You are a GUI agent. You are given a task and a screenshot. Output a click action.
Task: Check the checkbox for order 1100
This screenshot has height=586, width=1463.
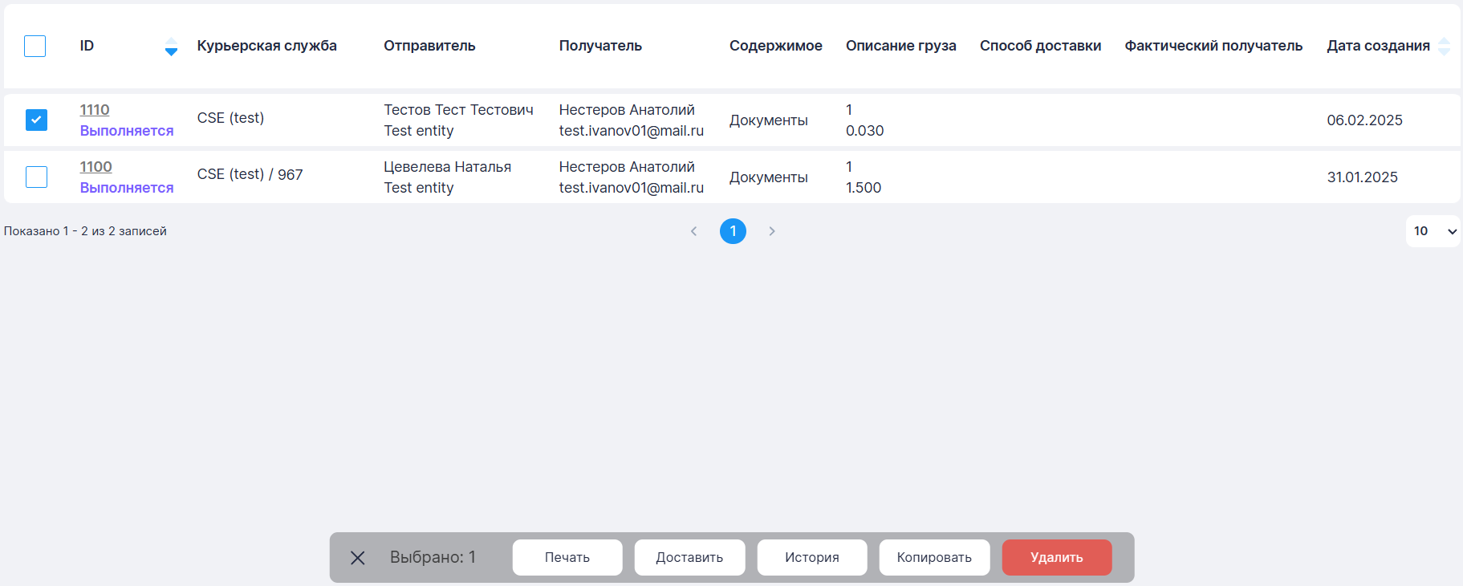36,177
